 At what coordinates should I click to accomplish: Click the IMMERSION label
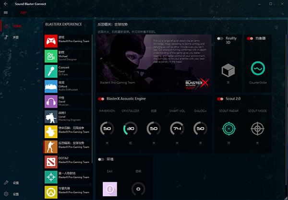tap(107, 111)
